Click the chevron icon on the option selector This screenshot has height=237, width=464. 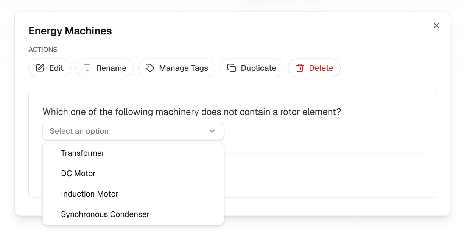[x=212, y=131]
